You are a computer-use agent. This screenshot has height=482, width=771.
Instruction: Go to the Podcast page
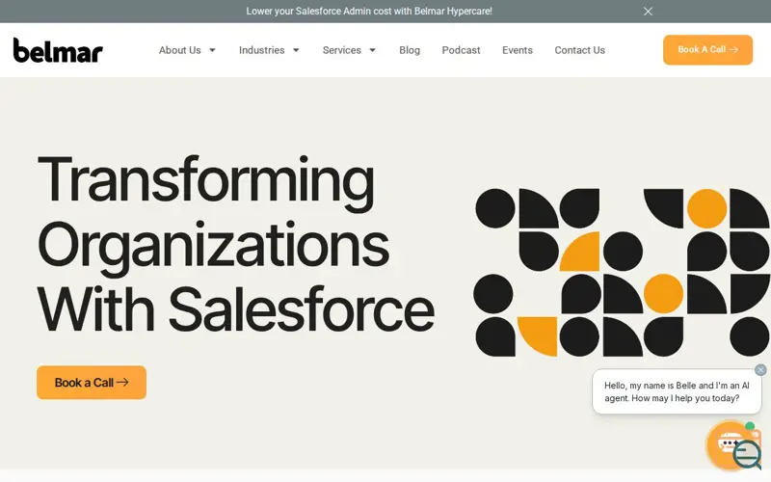pyautogui.click(x=461, y=50)
